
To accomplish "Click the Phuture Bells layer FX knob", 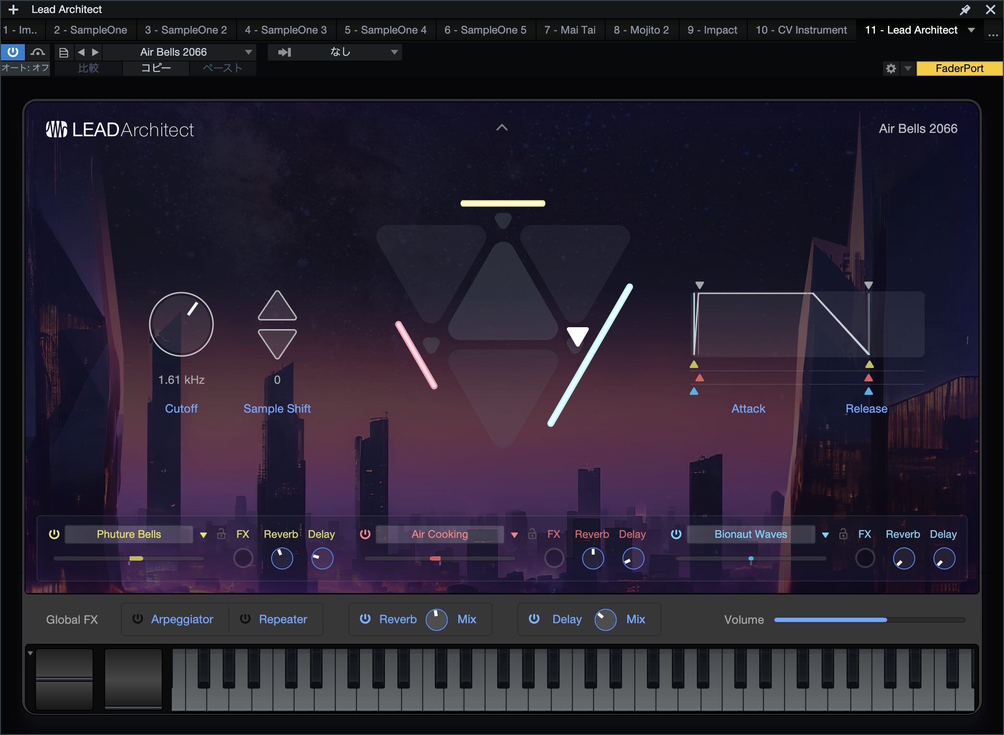I will (x=243, y=558).
